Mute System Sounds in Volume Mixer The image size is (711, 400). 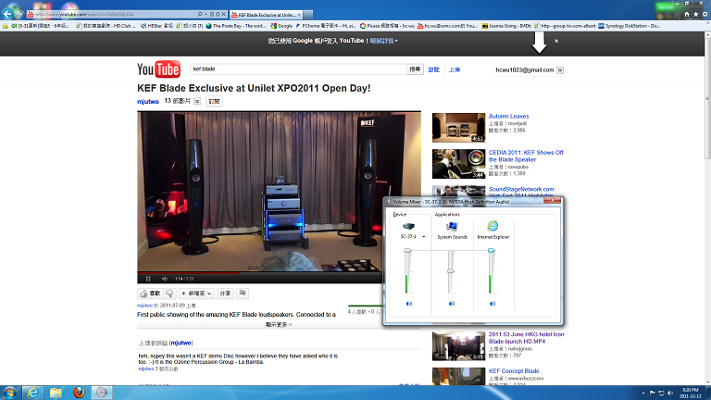click(452, 303)
